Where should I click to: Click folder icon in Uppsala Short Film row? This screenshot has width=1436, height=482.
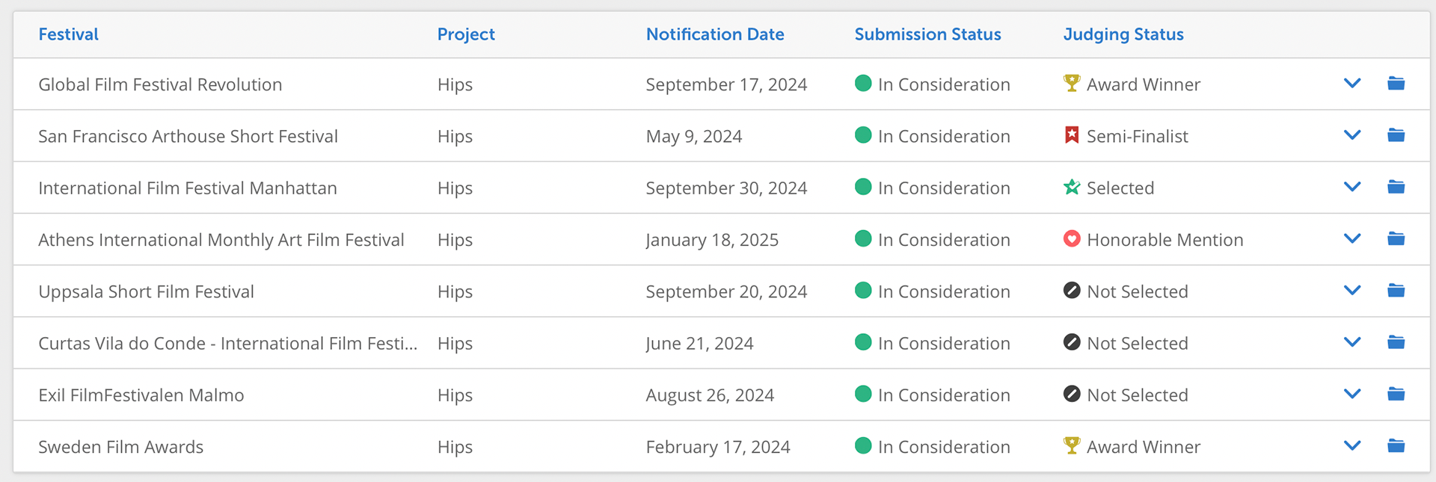coord(1396,290)
